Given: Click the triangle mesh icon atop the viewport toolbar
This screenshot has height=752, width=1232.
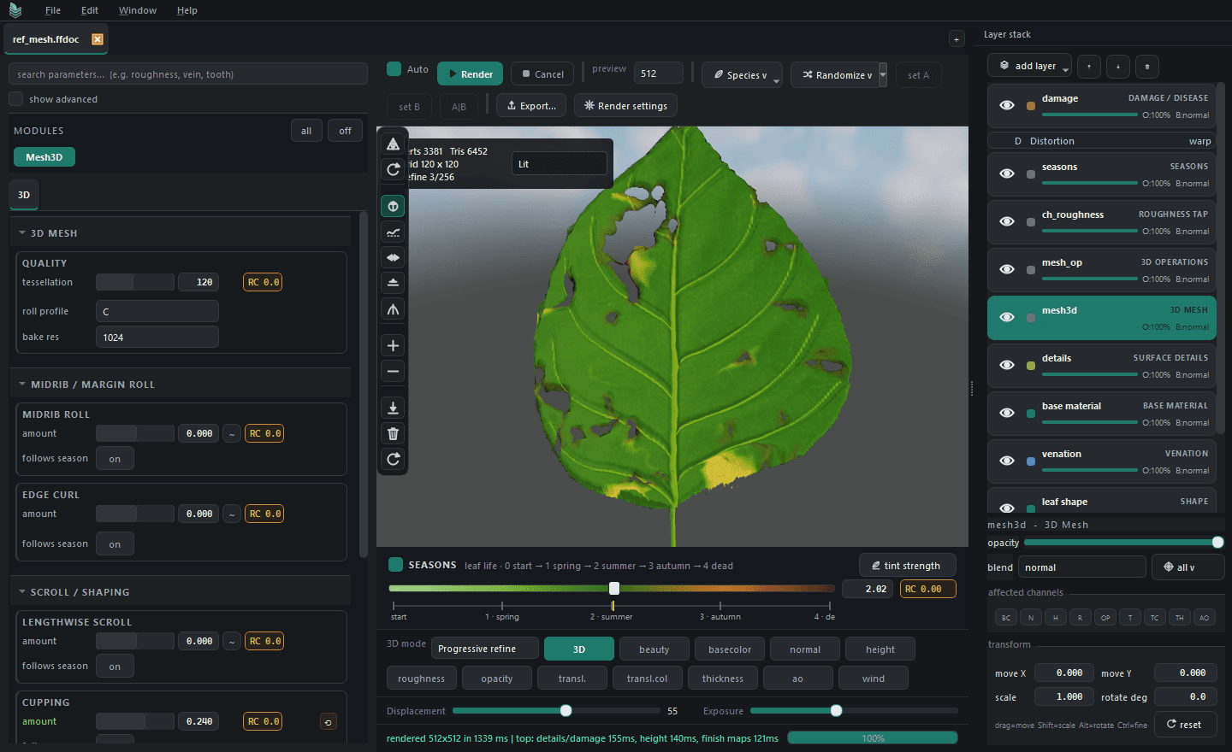Looking at the screenshot, I should click(x=393, y=144).
